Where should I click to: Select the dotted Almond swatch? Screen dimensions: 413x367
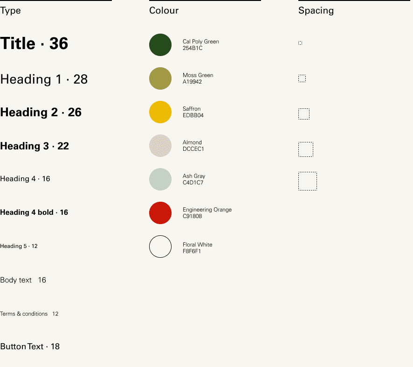tap(160, 146)
